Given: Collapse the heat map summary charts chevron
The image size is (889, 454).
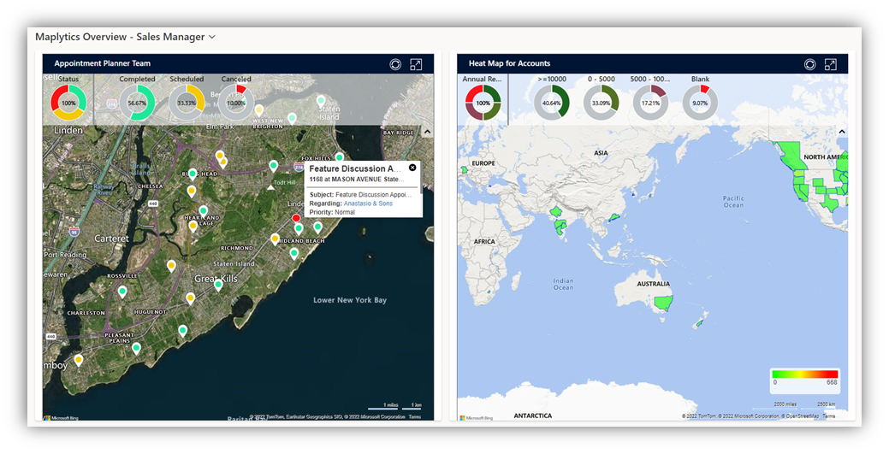Looking at the screenshot, I should click(x=842, y=132).
